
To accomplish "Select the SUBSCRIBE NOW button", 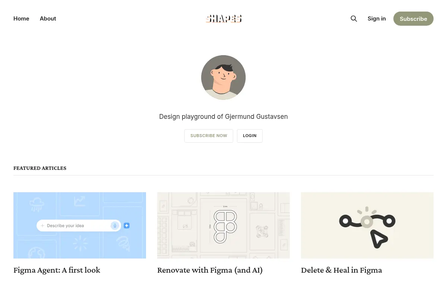I will [209, 136].
